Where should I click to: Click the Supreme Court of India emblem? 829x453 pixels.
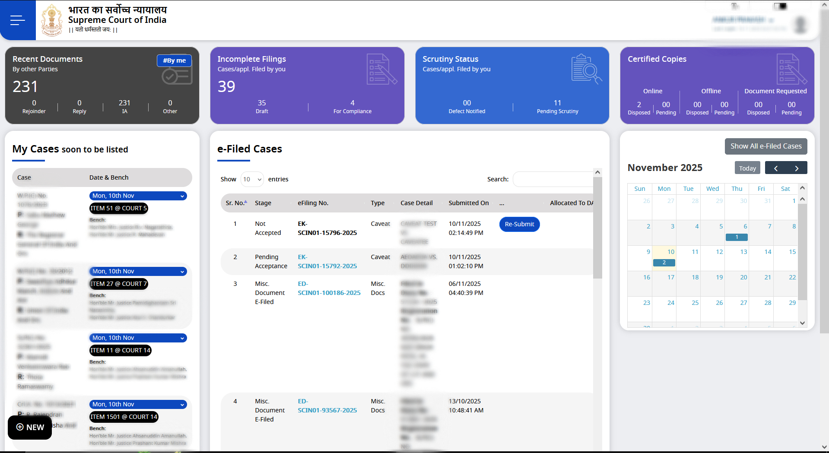tap(52, 20)
